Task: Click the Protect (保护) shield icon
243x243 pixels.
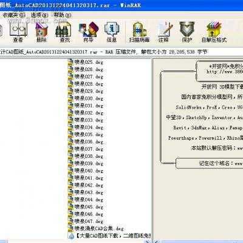Action: click(187, 32)
